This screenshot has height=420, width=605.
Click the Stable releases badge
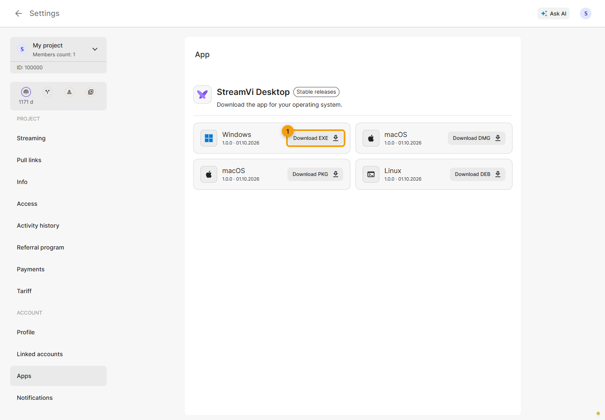coord(316,92)
